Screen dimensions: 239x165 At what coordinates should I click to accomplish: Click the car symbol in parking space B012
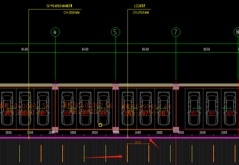[194, 108]
